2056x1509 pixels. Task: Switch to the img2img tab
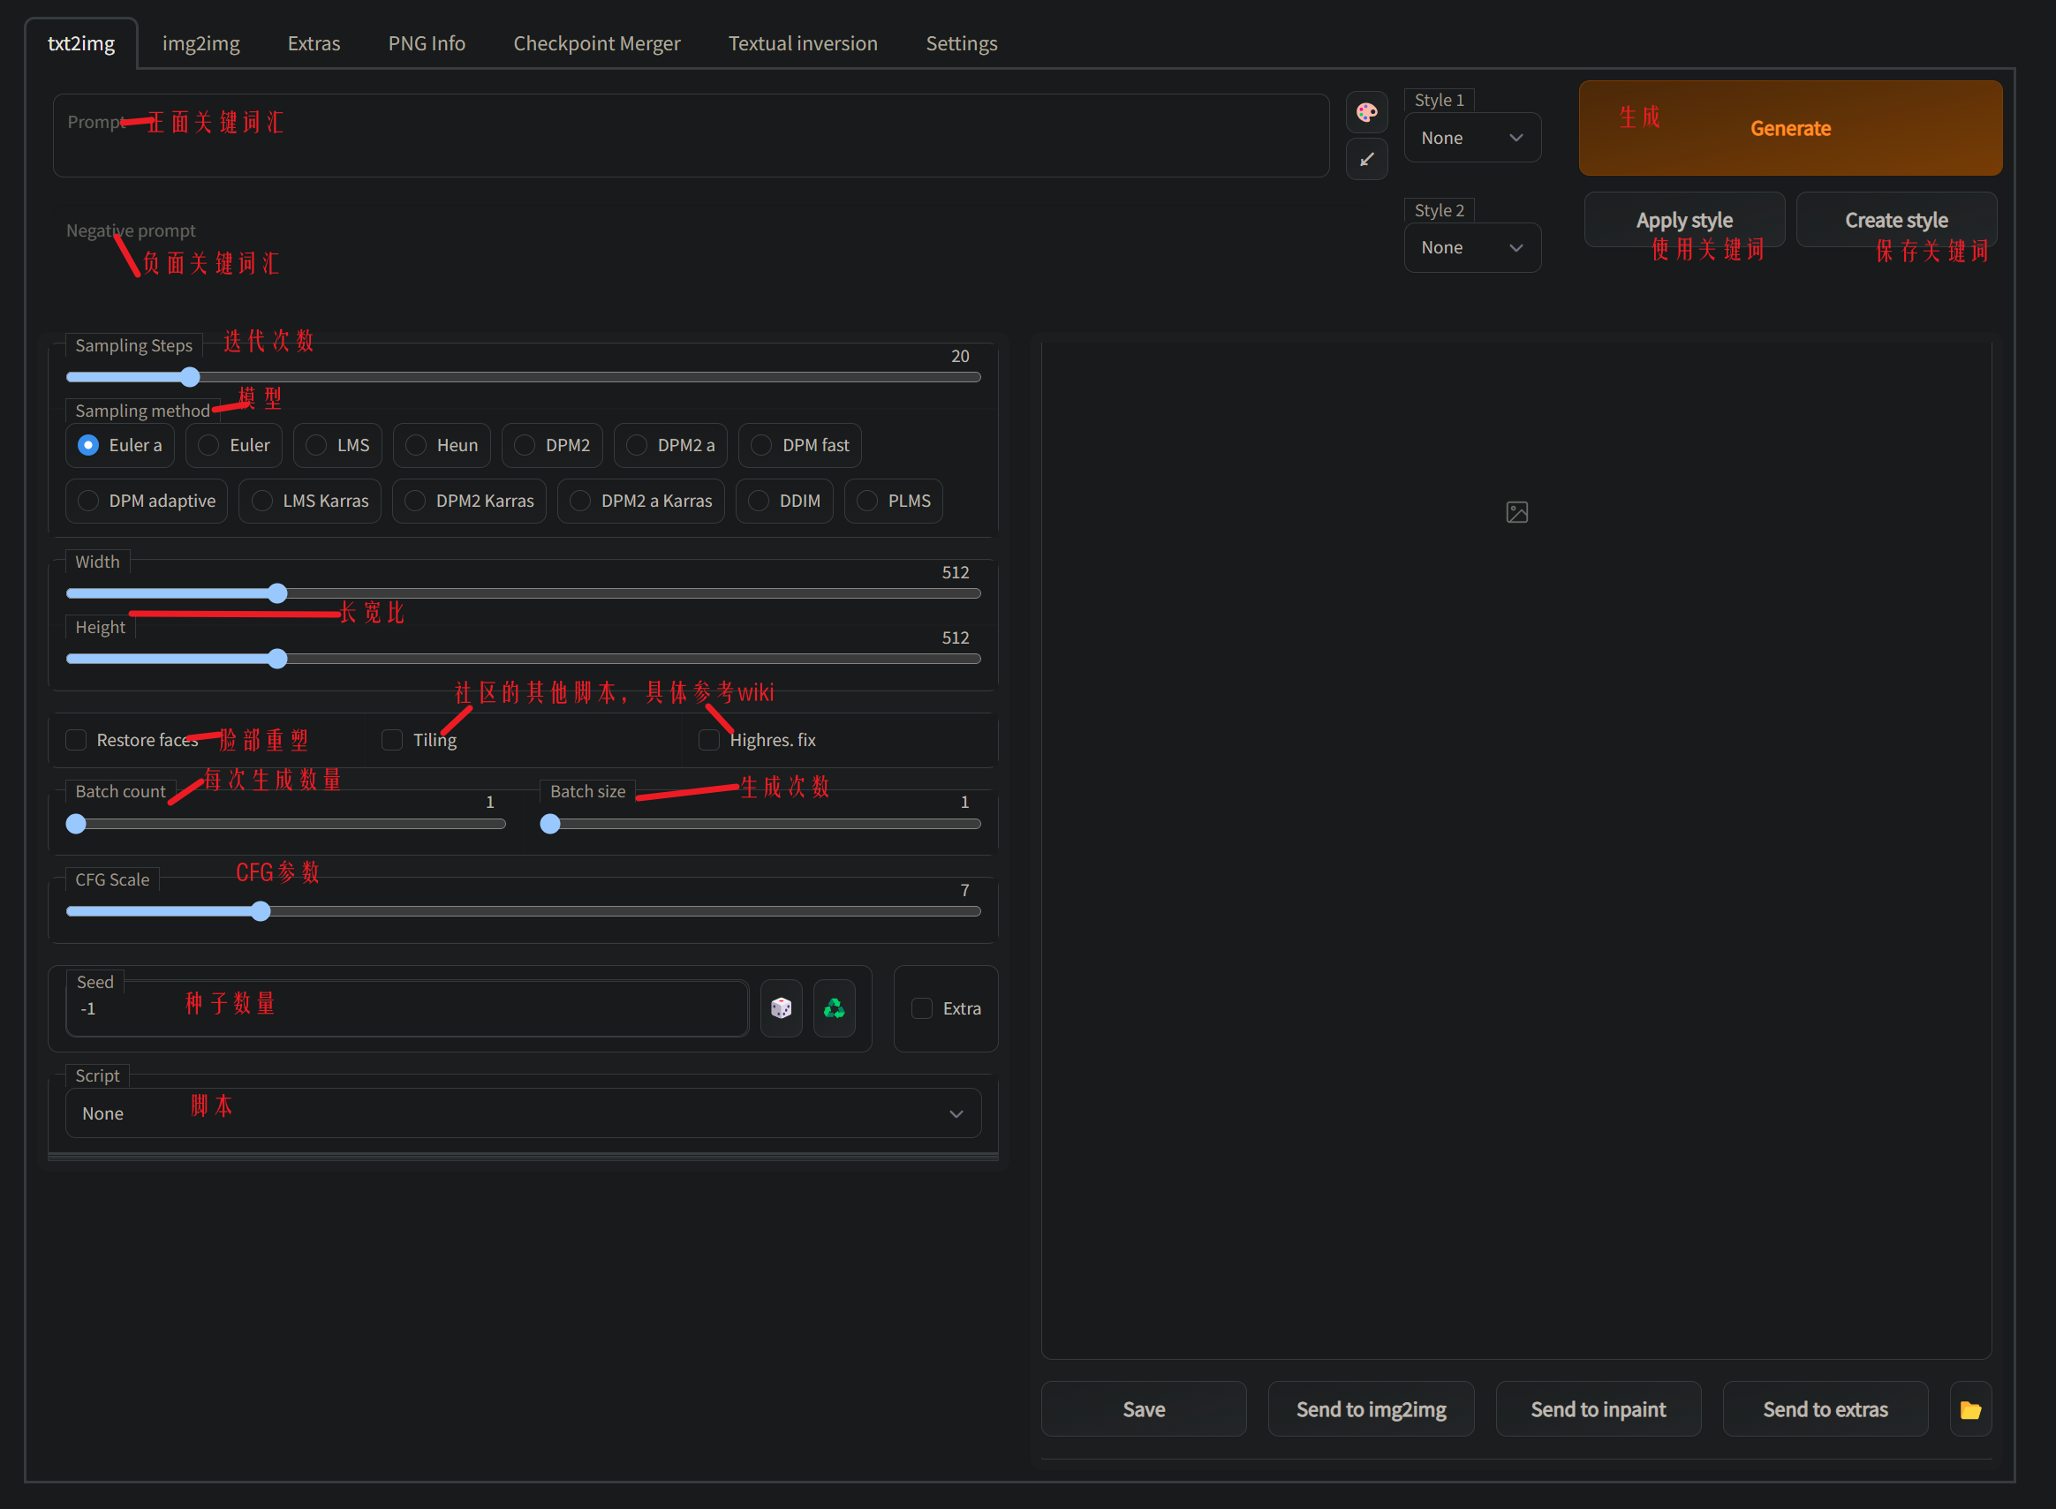coord(201,43)
